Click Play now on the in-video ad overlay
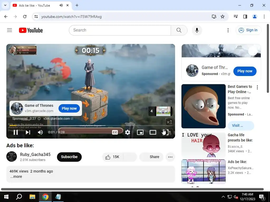Image resolution: width=270 pixels, height=202 pixels. coord(69,108)
